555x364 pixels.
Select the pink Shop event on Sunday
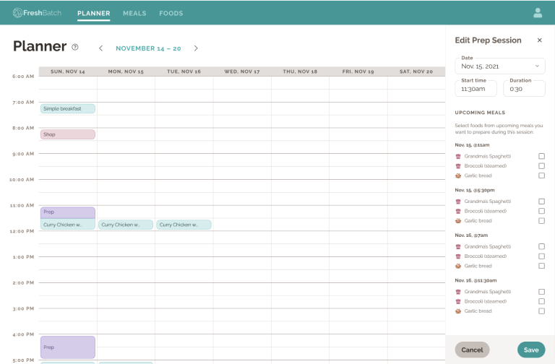pyautogui.click(x=68, y=134)
